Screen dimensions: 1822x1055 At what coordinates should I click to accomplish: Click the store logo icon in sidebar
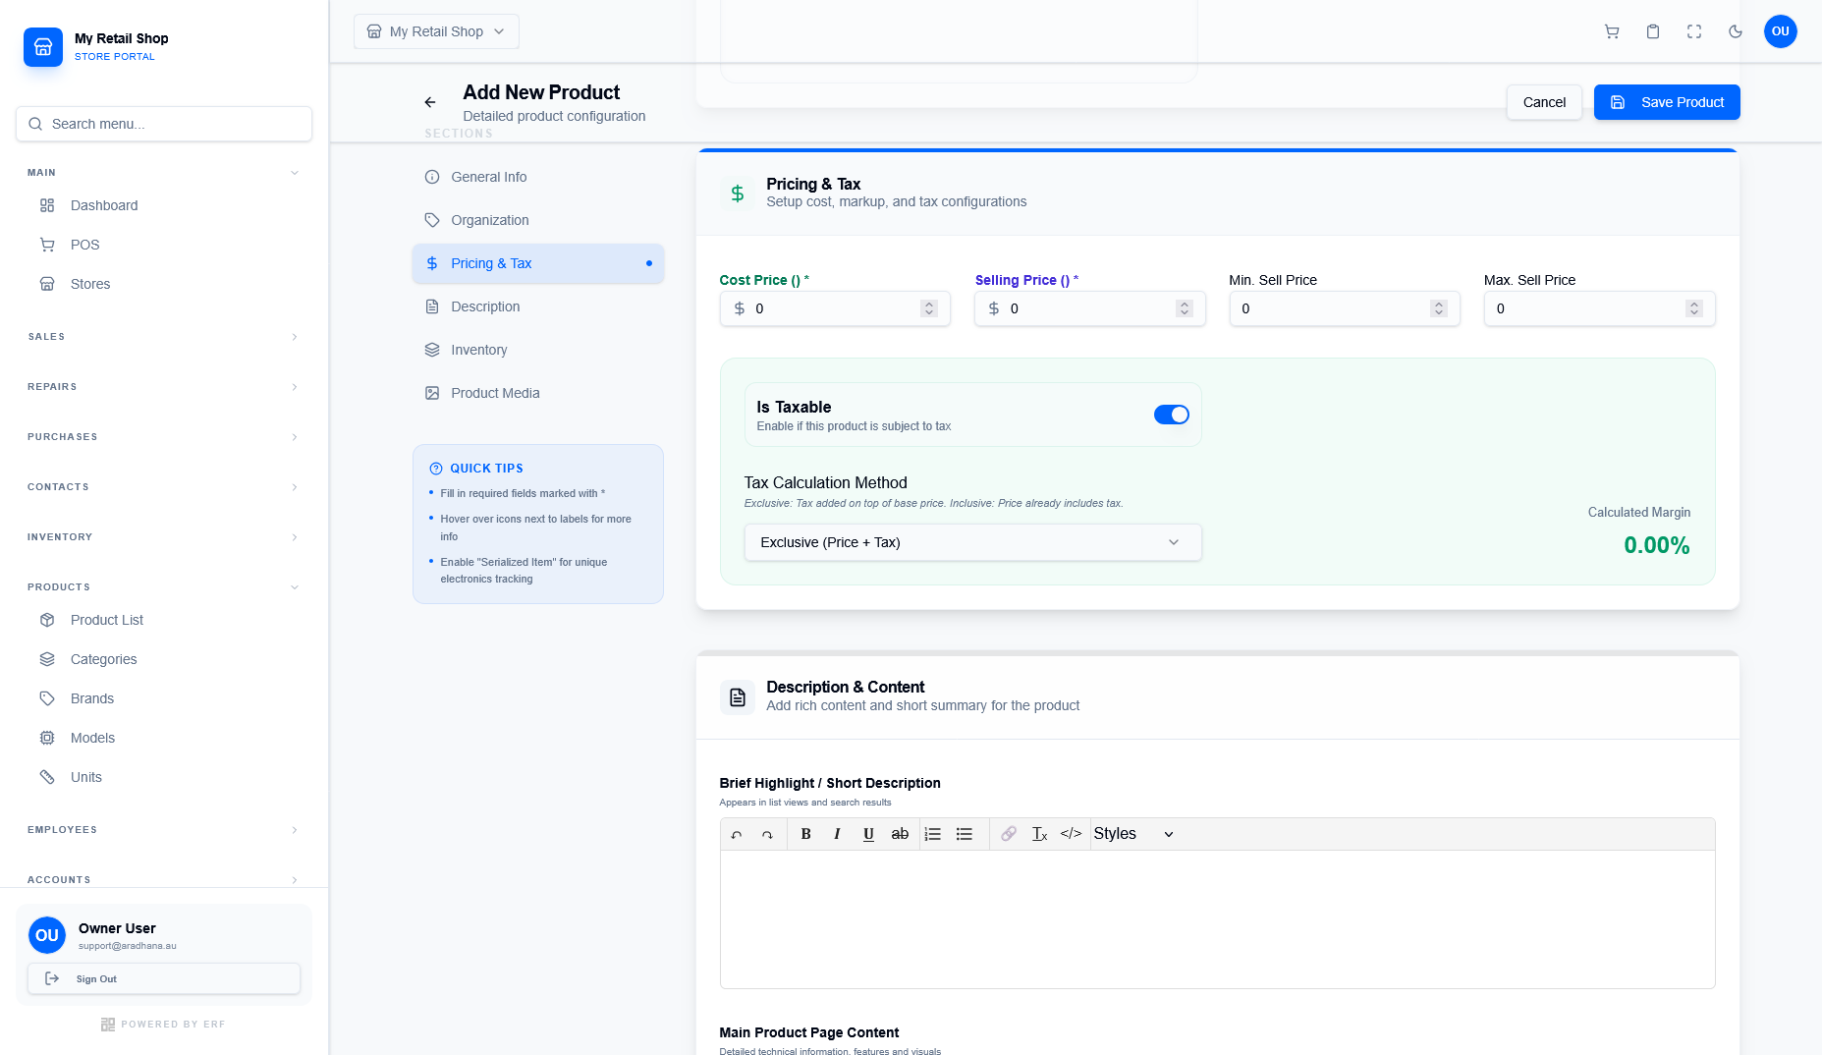pos(43,46)
